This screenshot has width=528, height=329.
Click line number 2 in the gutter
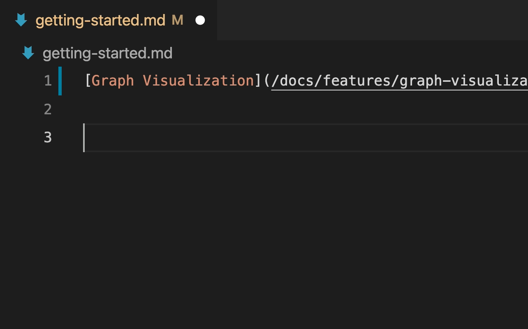click(48, 109)
